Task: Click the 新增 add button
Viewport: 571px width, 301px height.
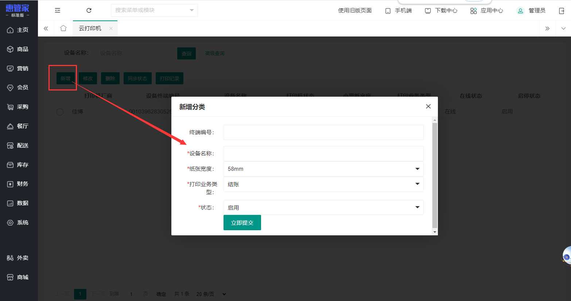Action: [66, 78]
